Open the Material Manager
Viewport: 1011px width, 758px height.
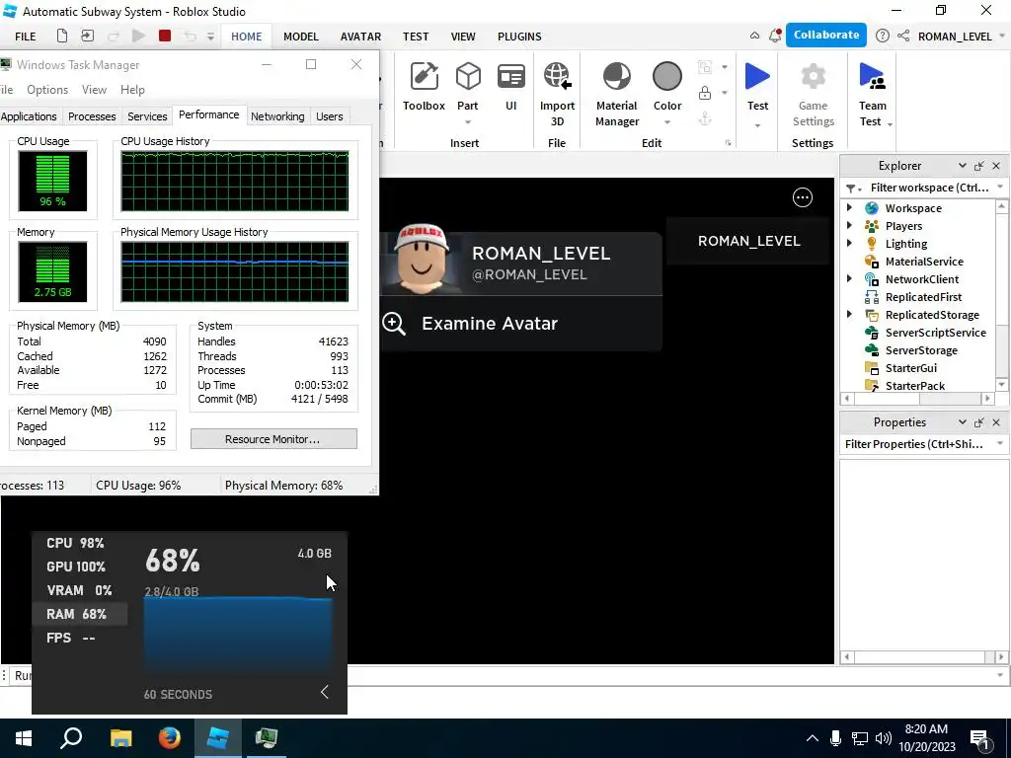tap(617, 94)
